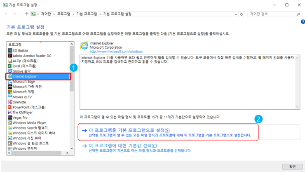Click the 제어판 breadcrumb
305x172 pixels.
tap(46, 14)
